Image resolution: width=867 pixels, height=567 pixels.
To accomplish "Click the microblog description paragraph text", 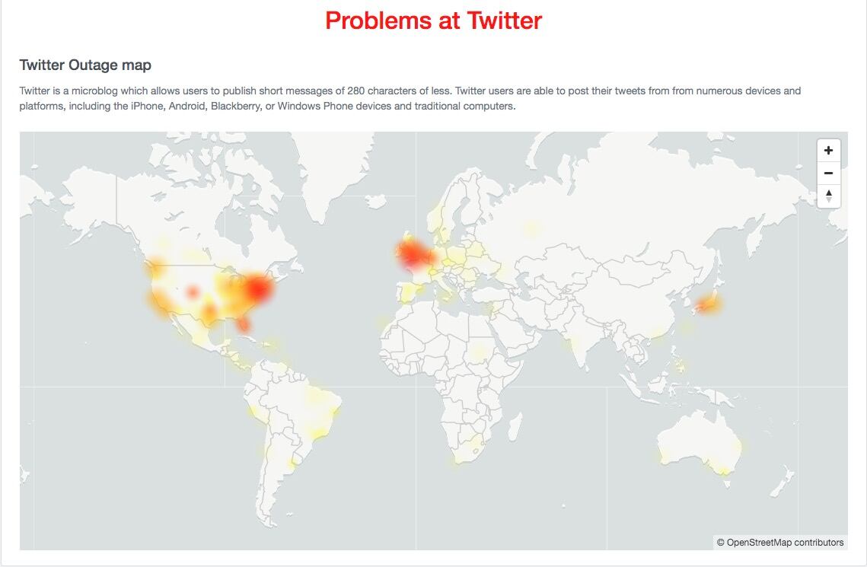I will coord(410,98).
